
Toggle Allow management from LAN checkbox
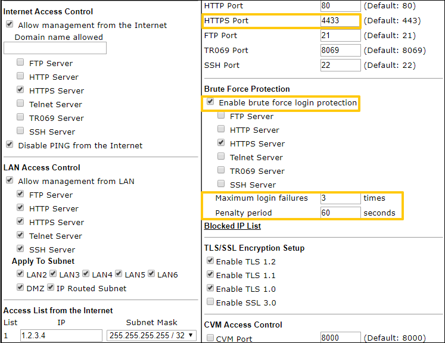click(10, 181)
